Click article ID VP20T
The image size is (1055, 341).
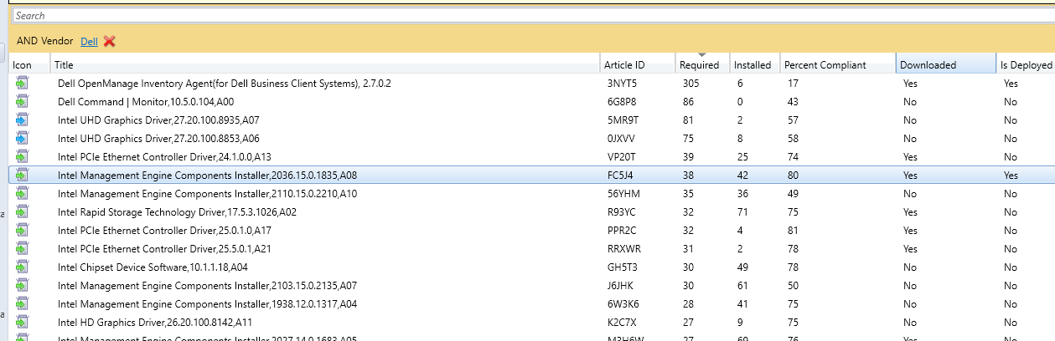(622, 157)
